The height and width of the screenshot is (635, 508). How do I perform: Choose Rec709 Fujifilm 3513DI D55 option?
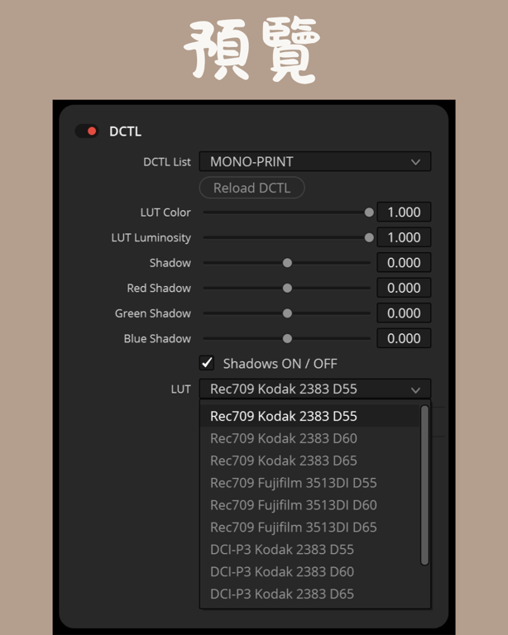(309, 483)
